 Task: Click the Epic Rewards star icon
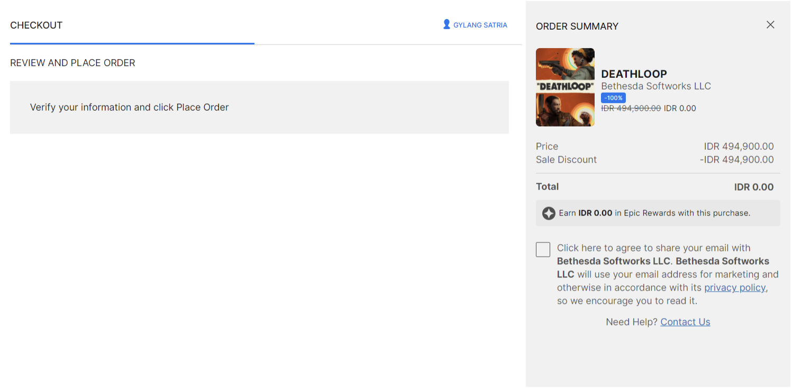[549, 213]
